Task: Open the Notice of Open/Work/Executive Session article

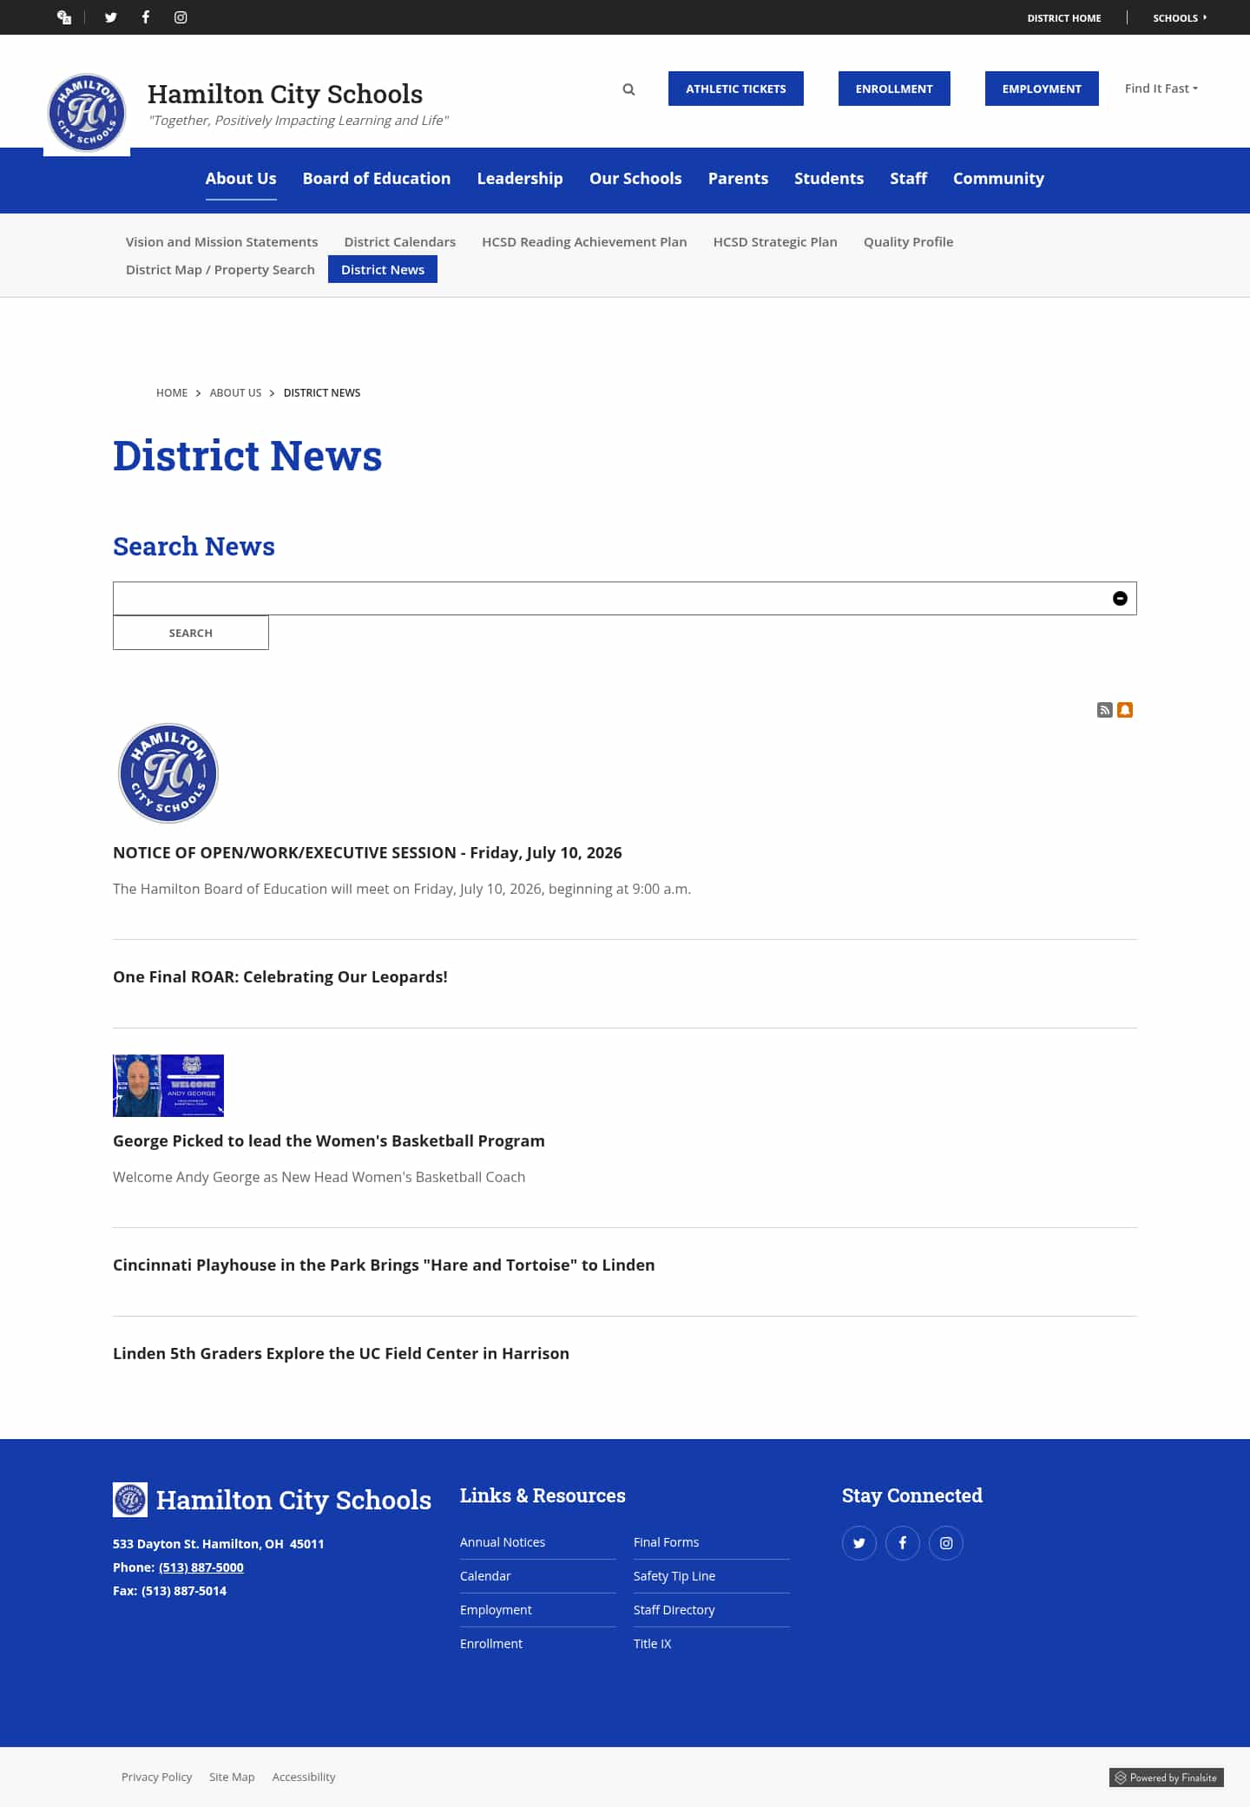Action: [x=367, y=853]
